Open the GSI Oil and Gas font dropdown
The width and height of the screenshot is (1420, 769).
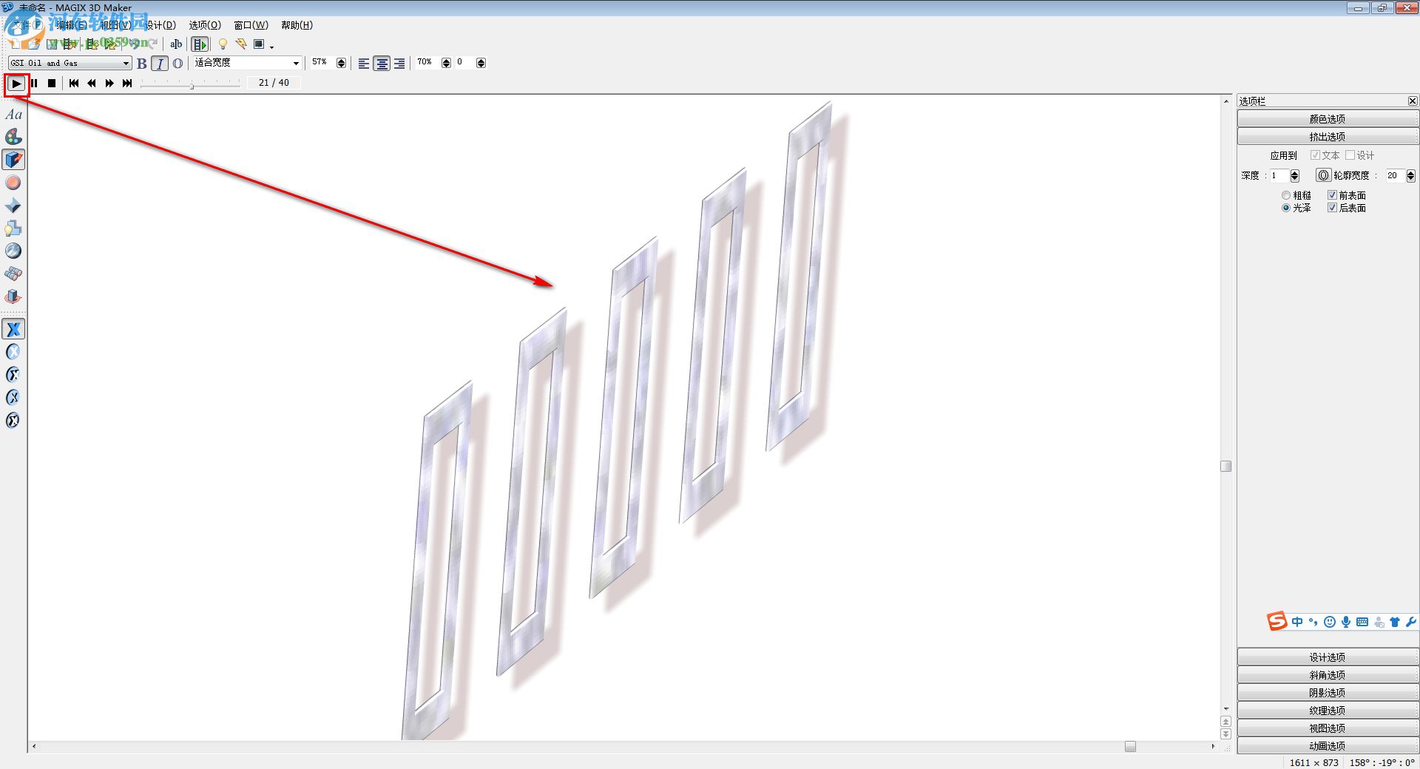tap(126, 63)
